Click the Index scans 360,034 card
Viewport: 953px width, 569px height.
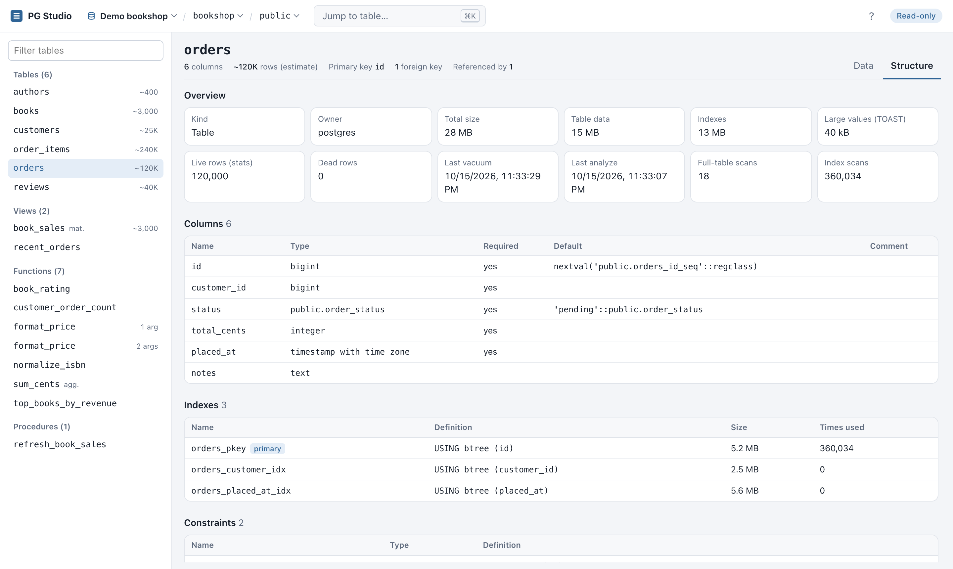tap(878, 176)
